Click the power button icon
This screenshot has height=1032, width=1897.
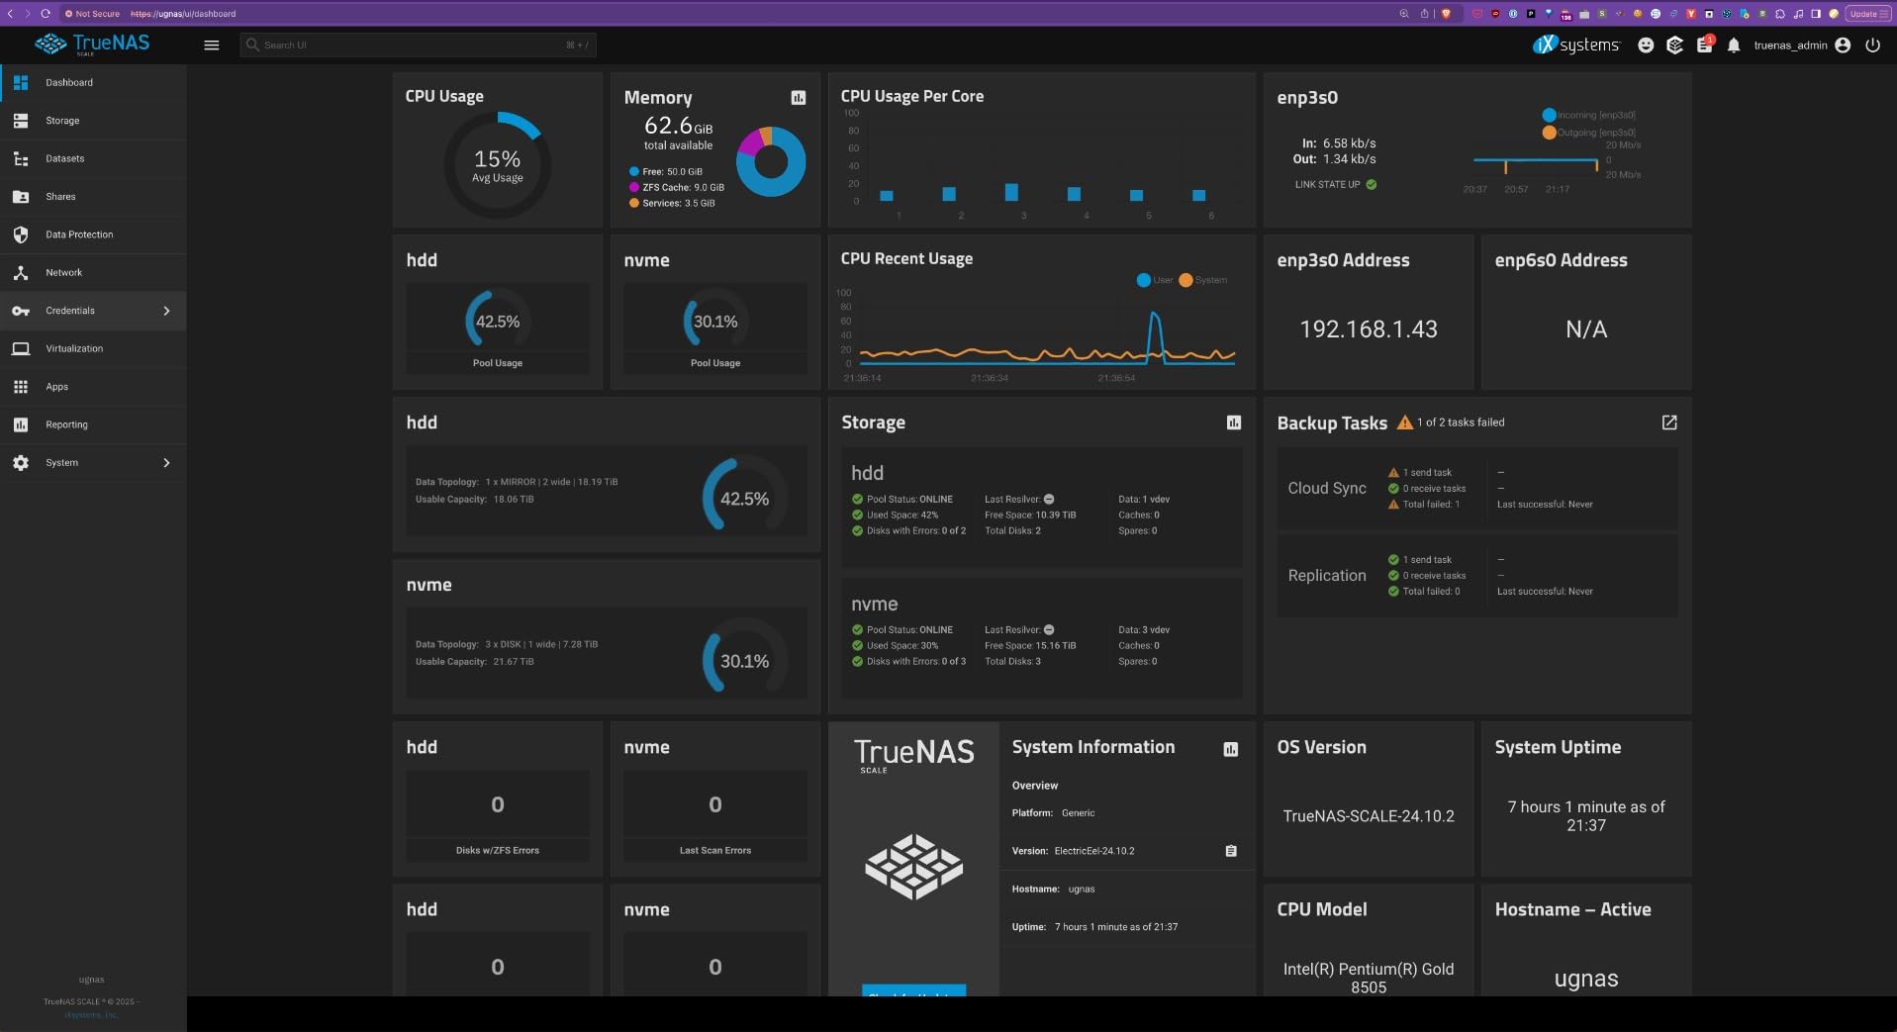(1872, 46)
